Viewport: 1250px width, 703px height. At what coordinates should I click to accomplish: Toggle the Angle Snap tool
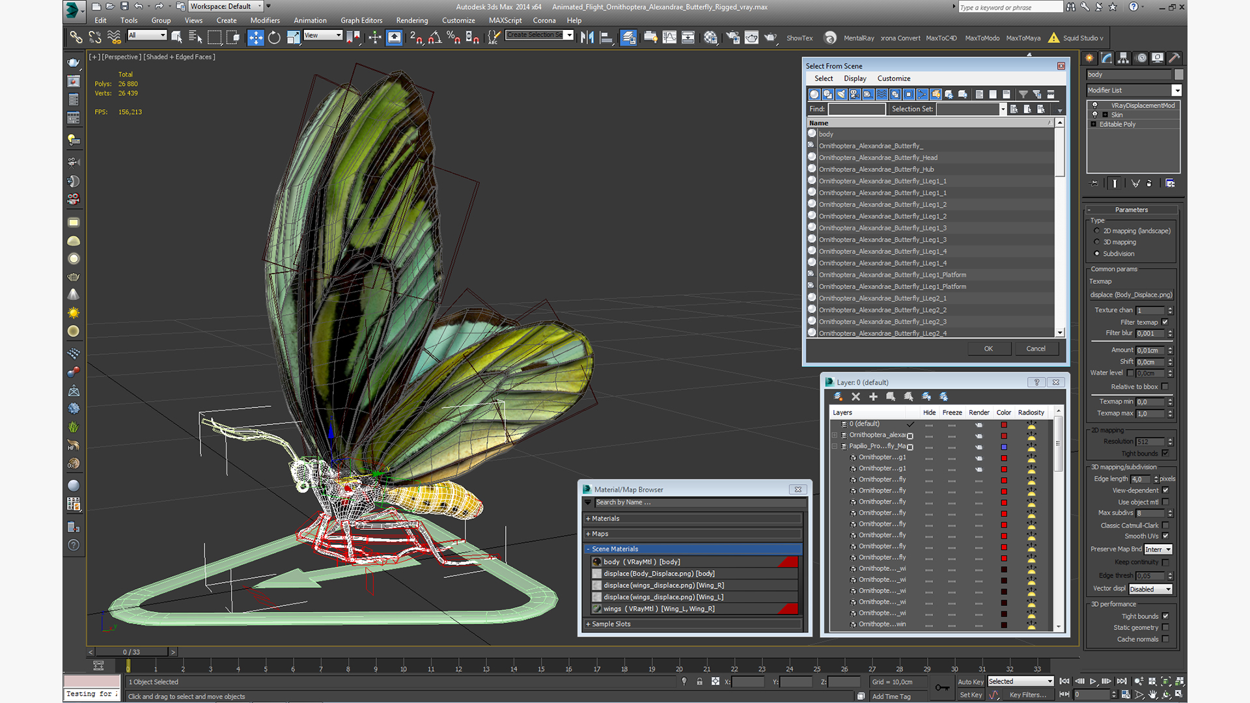click(x=435, y=38)
